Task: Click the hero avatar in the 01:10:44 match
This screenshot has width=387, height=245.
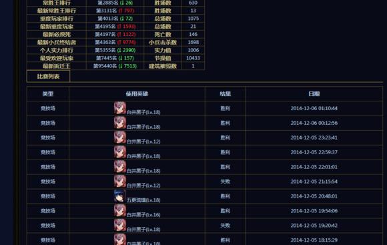Action: [x=120, y=108]
